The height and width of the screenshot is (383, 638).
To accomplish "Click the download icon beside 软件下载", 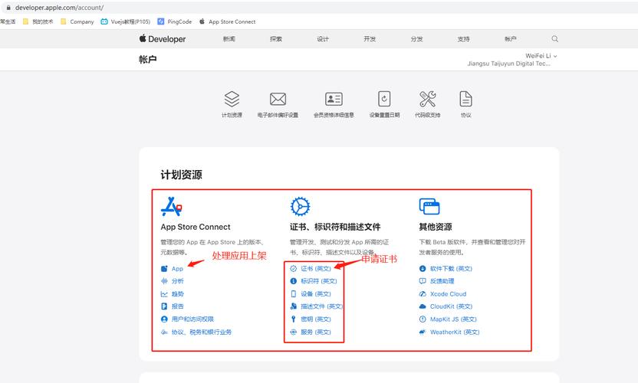I will 423,269.
